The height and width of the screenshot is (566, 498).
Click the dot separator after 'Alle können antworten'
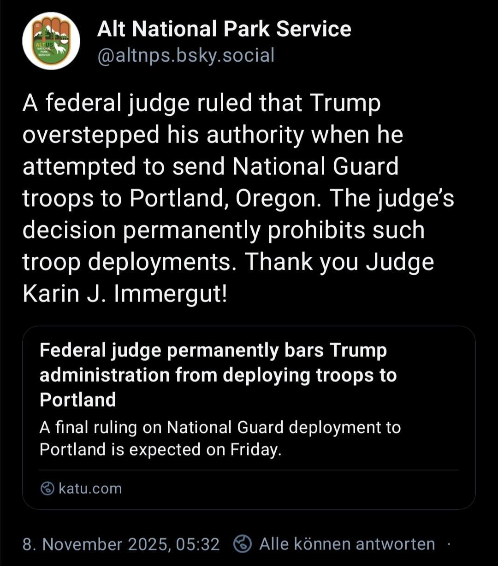coord(448,544)
